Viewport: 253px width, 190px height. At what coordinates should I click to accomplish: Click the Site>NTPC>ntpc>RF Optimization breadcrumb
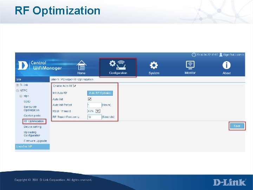click(x=72, y=79)
